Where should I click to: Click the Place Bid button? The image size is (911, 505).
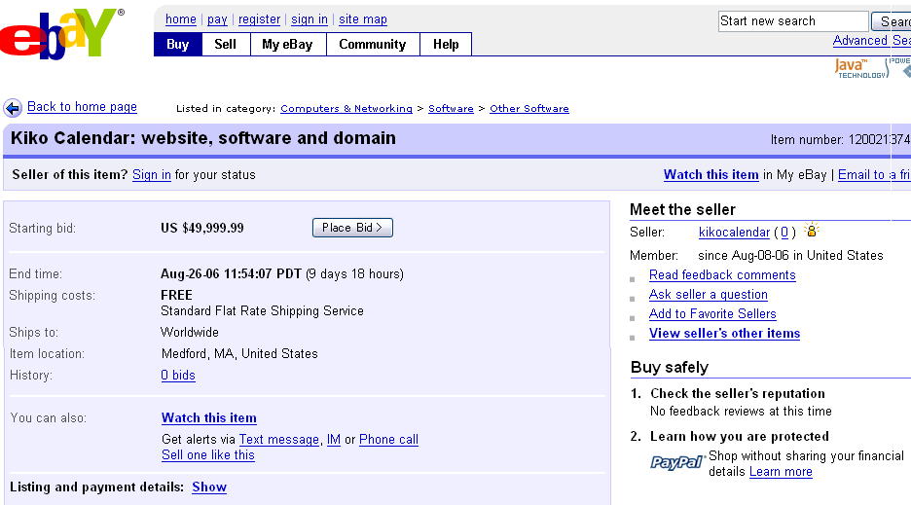(x=352, y=228)
